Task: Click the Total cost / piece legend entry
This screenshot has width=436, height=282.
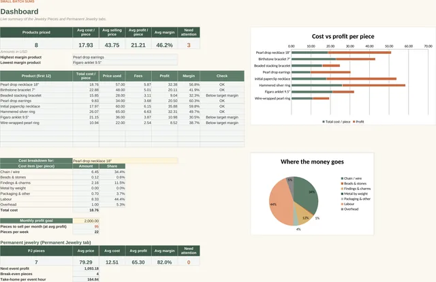Action: click(336, 122)
